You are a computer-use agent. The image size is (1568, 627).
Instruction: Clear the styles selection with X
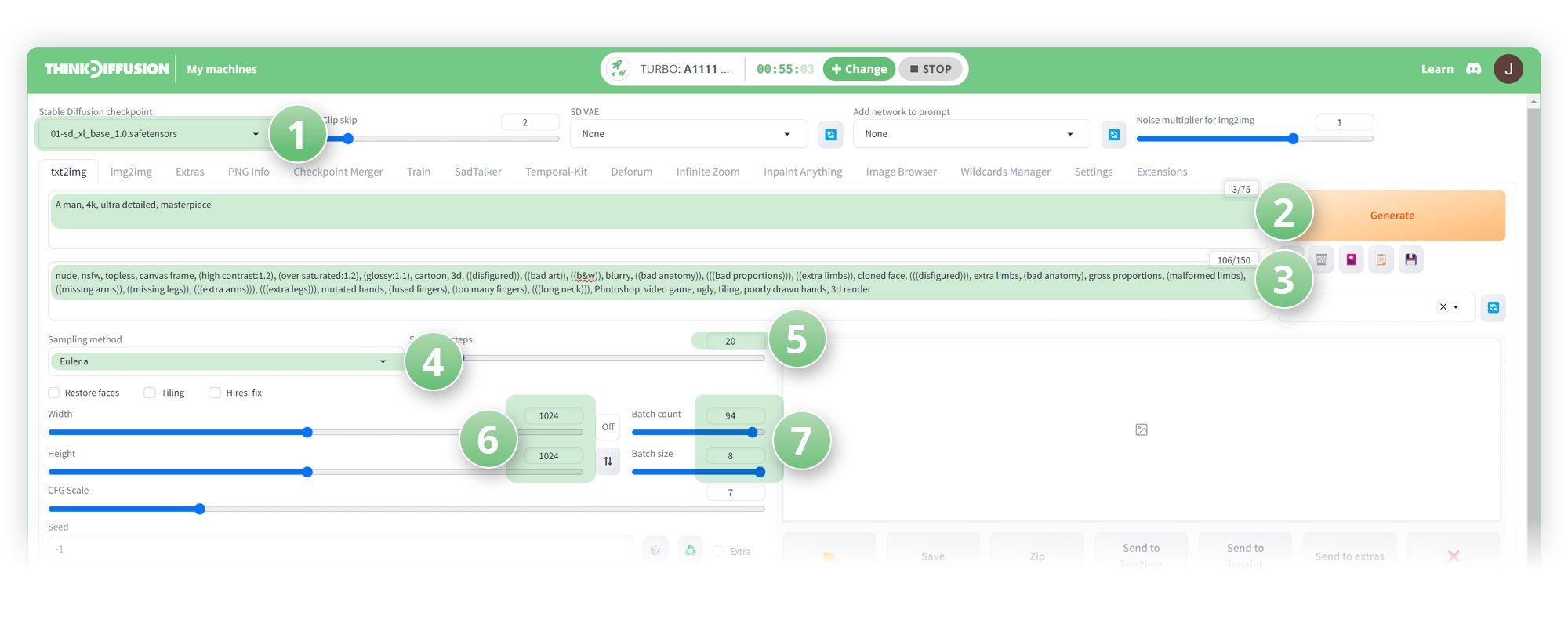coord(1443,307)
